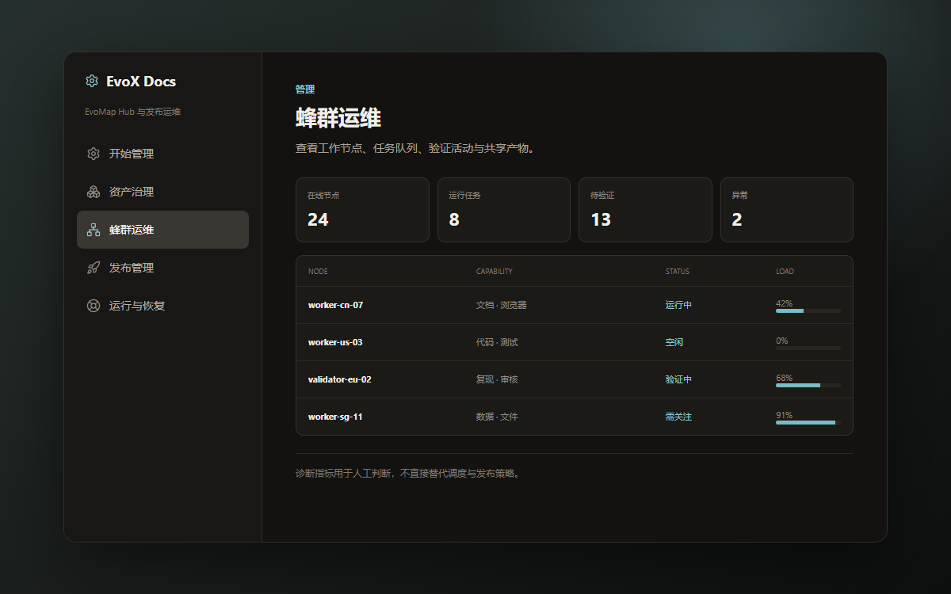Viewport: 951px width, 594px height.
Task: Click the gear icon beside 开始管理
Action: coord(94,154)
